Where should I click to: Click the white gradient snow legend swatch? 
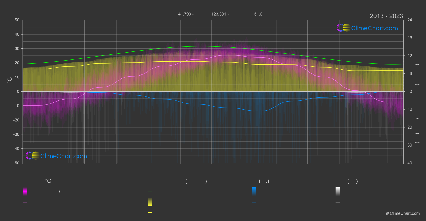click(338, 191)
